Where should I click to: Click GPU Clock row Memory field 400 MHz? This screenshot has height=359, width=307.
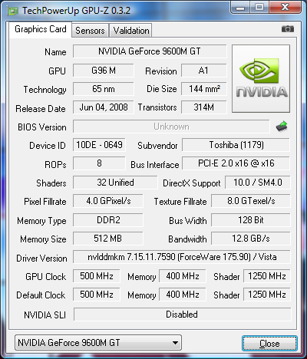(183, 276)
